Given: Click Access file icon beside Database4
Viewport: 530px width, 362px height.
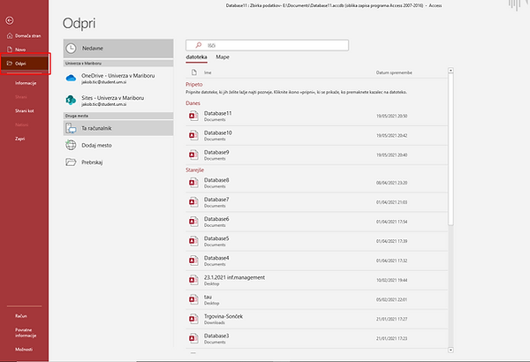Looking at the screenshot, I should point(193,260).
